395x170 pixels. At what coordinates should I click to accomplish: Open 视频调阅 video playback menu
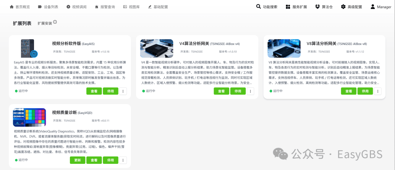(76, 7)
